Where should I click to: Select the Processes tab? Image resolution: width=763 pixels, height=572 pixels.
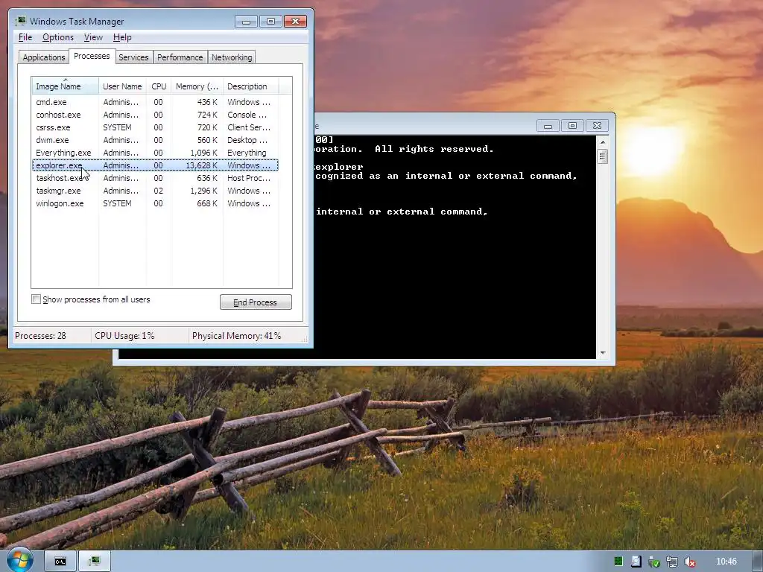tap(92, 56)
